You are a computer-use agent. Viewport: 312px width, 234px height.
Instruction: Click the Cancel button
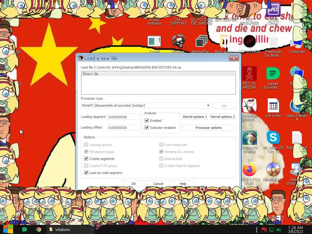click(158, 184)
